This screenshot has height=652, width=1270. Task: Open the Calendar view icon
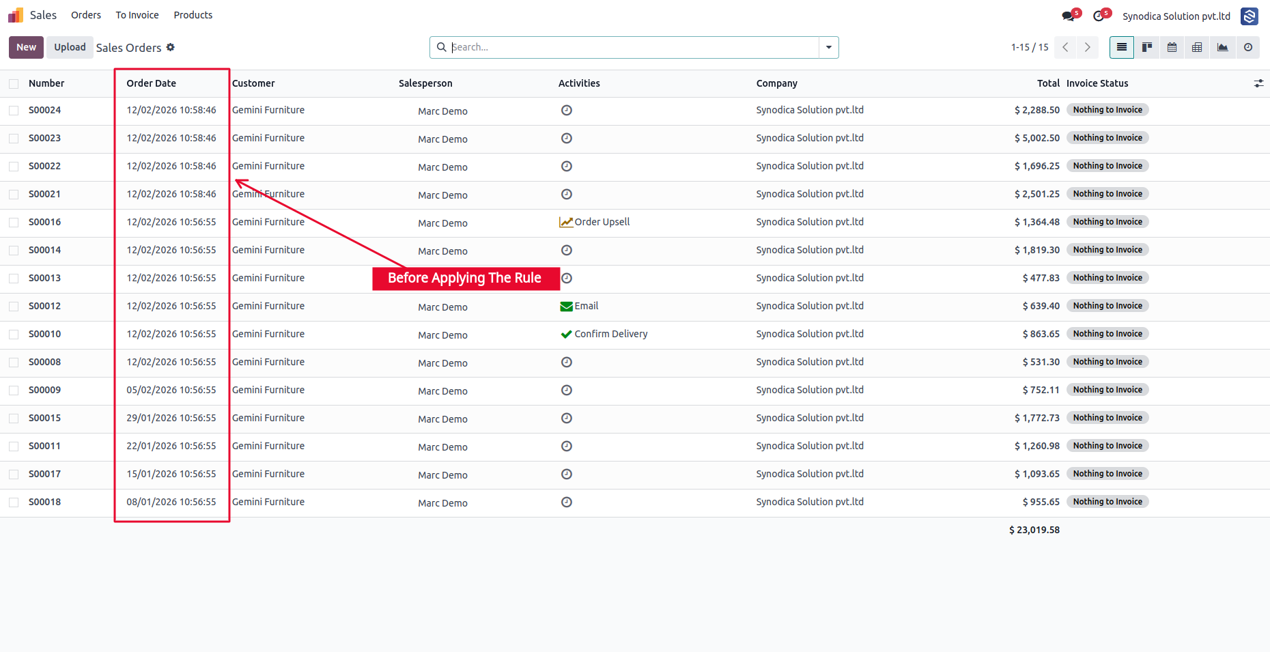pos(1172,47)
